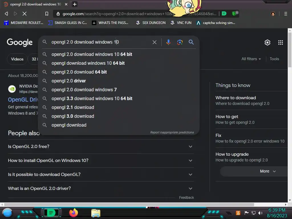
Task: Expand Is it possible to download OpenGL
Action: (101, 175)
